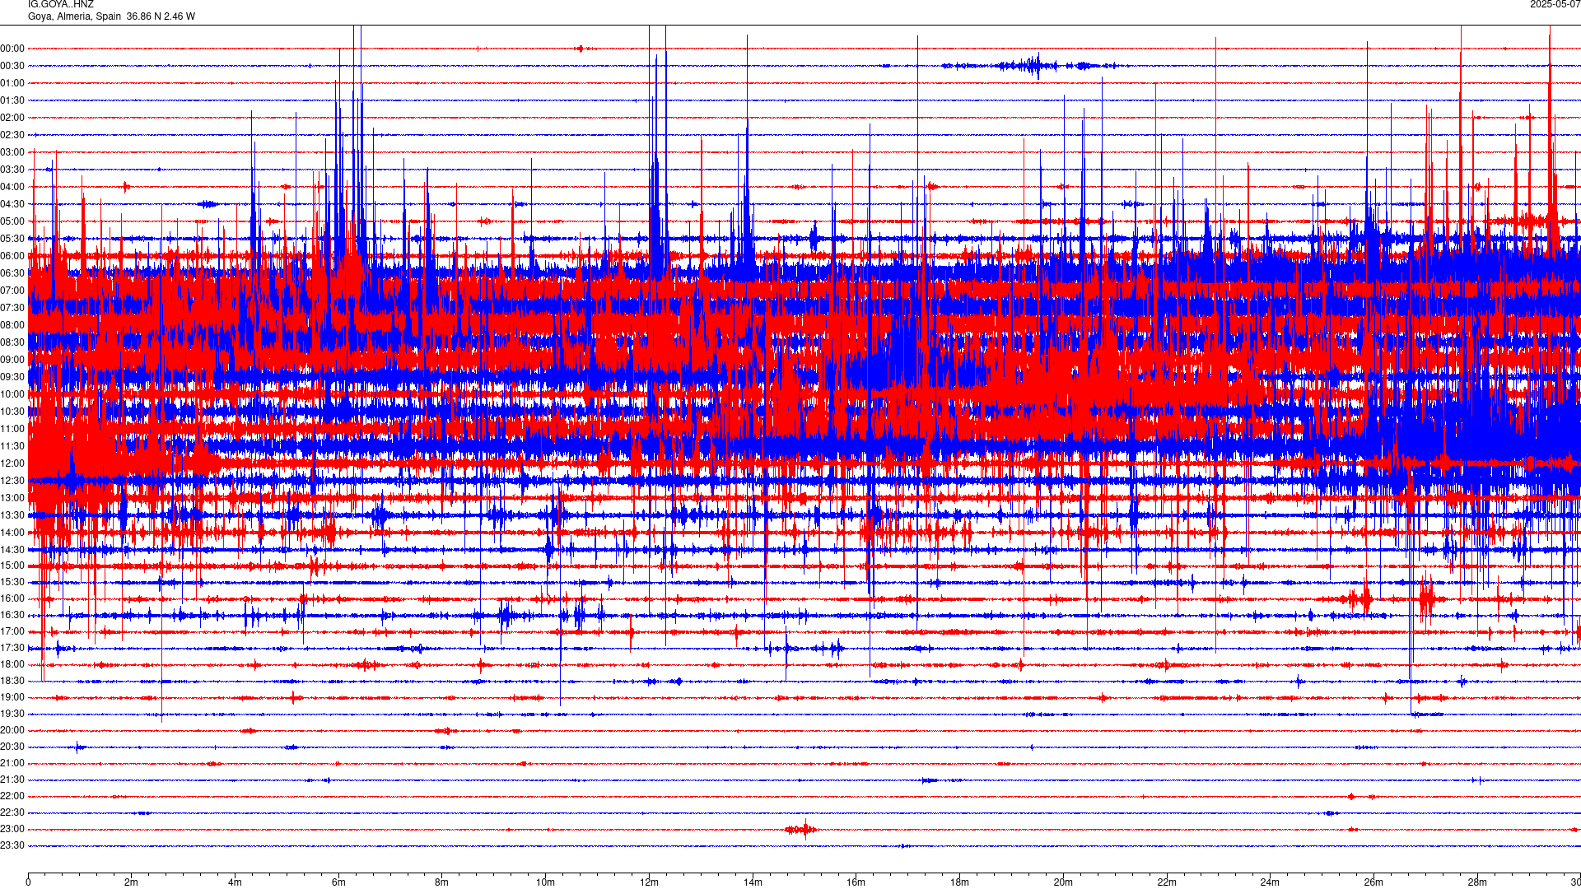Select the 17:00 trace time label

click(12, 631)
